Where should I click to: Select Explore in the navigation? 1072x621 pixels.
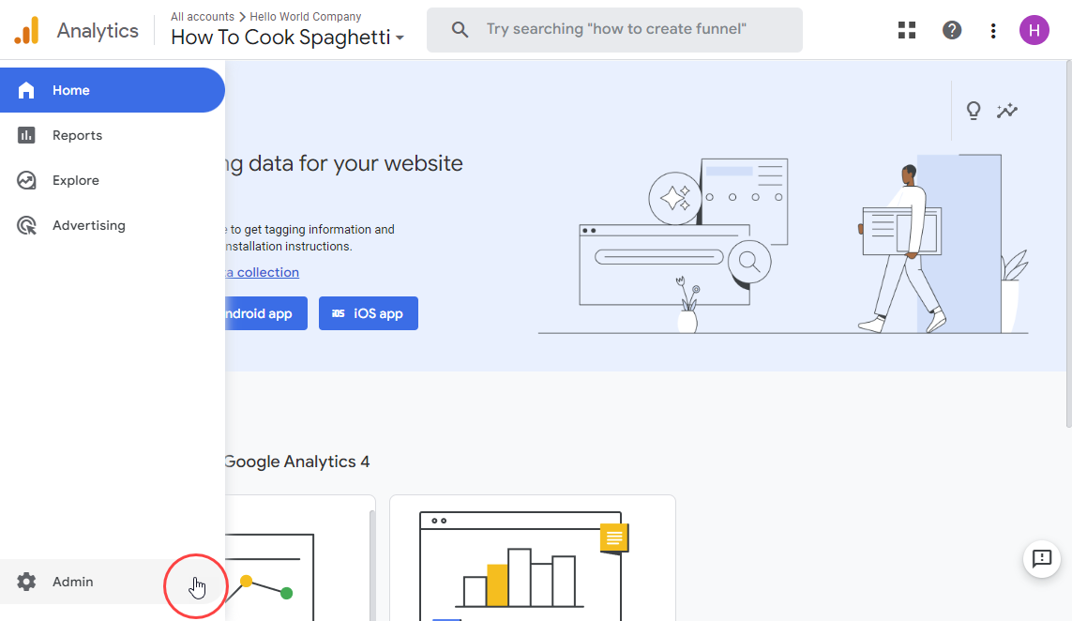[x=75, y=180]
